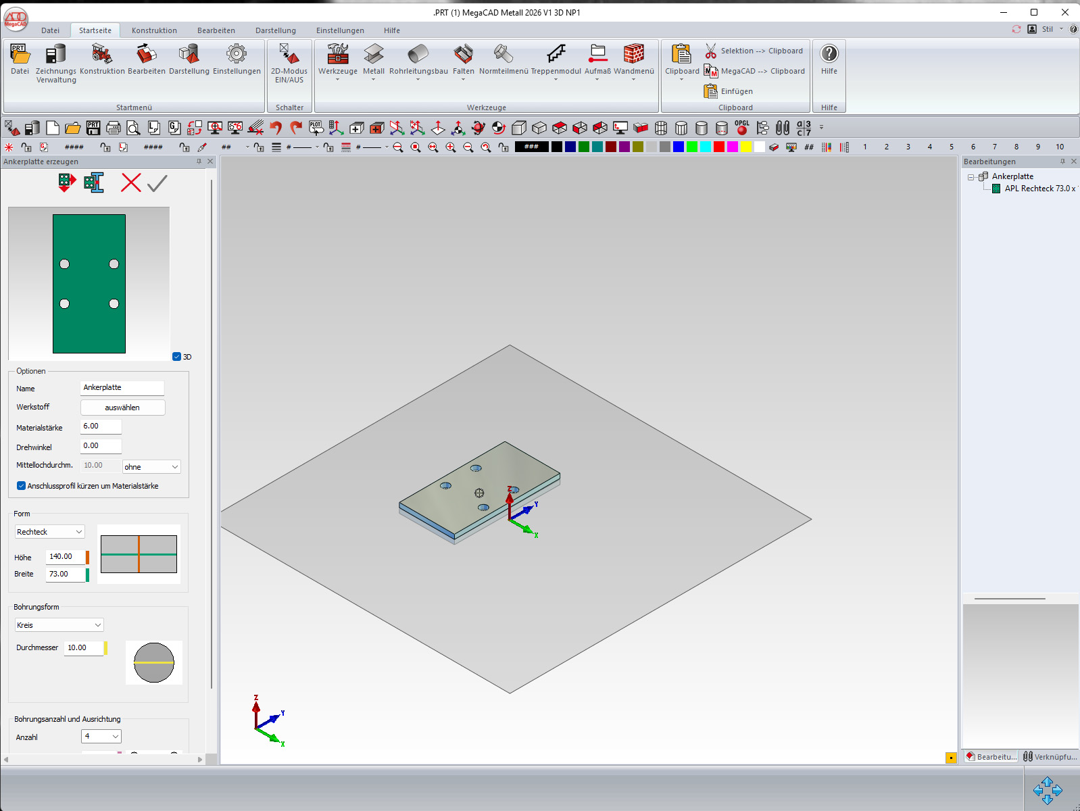Collapse the Ankerplatte tree node
1080x811 pixels.
pyautogui.click(x=971, y=177)
